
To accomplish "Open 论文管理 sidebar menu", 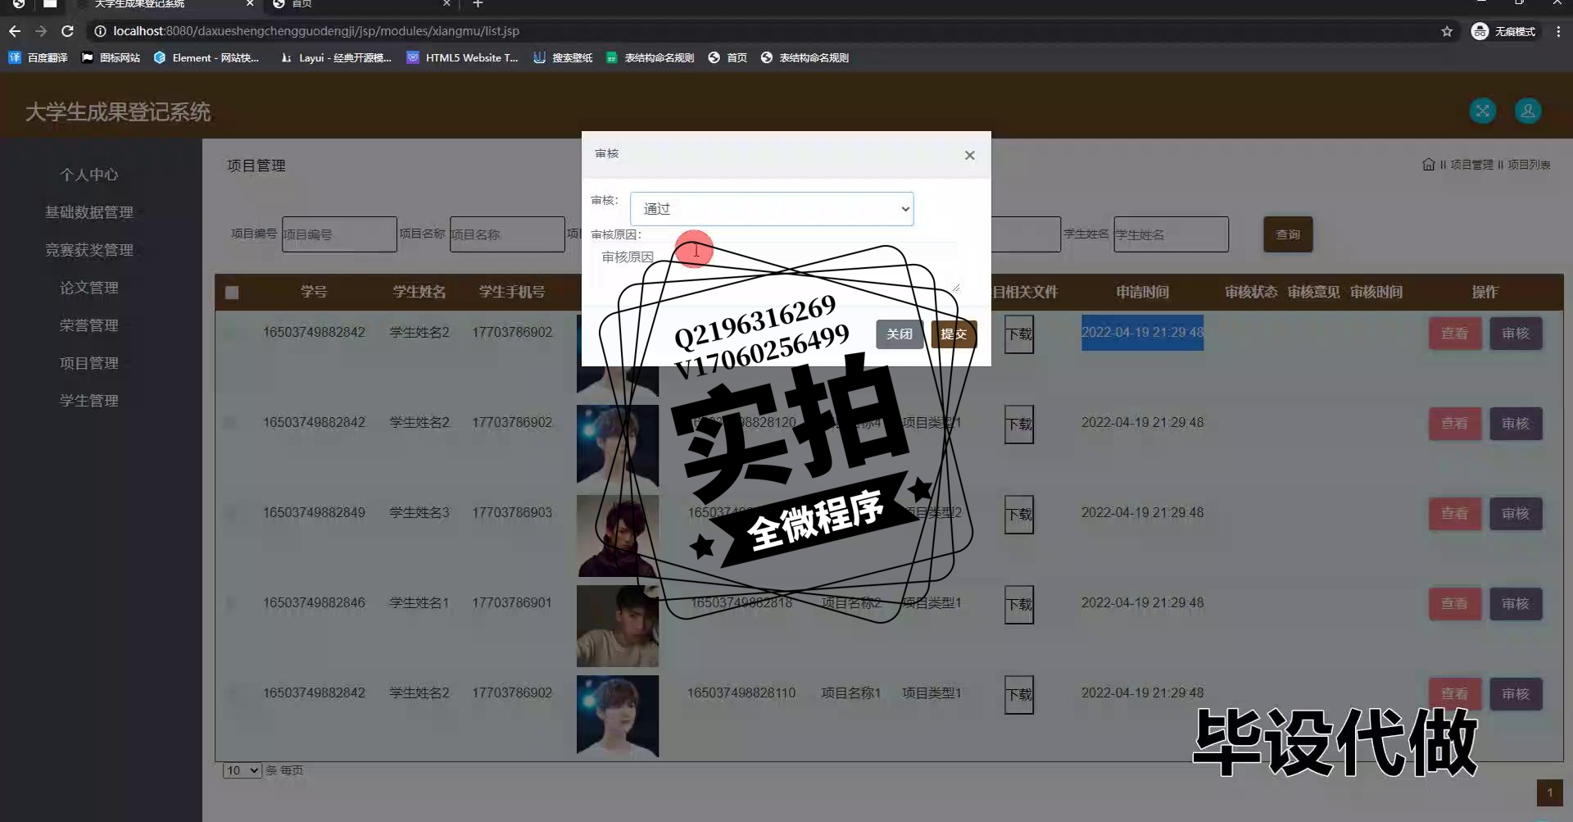I will point(89,288).
